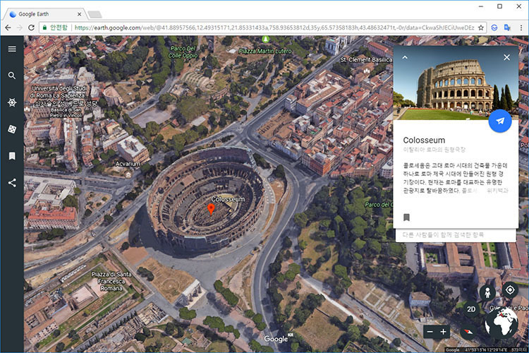Open the Google Earth hamburger menu

click(x=12, y=49)
